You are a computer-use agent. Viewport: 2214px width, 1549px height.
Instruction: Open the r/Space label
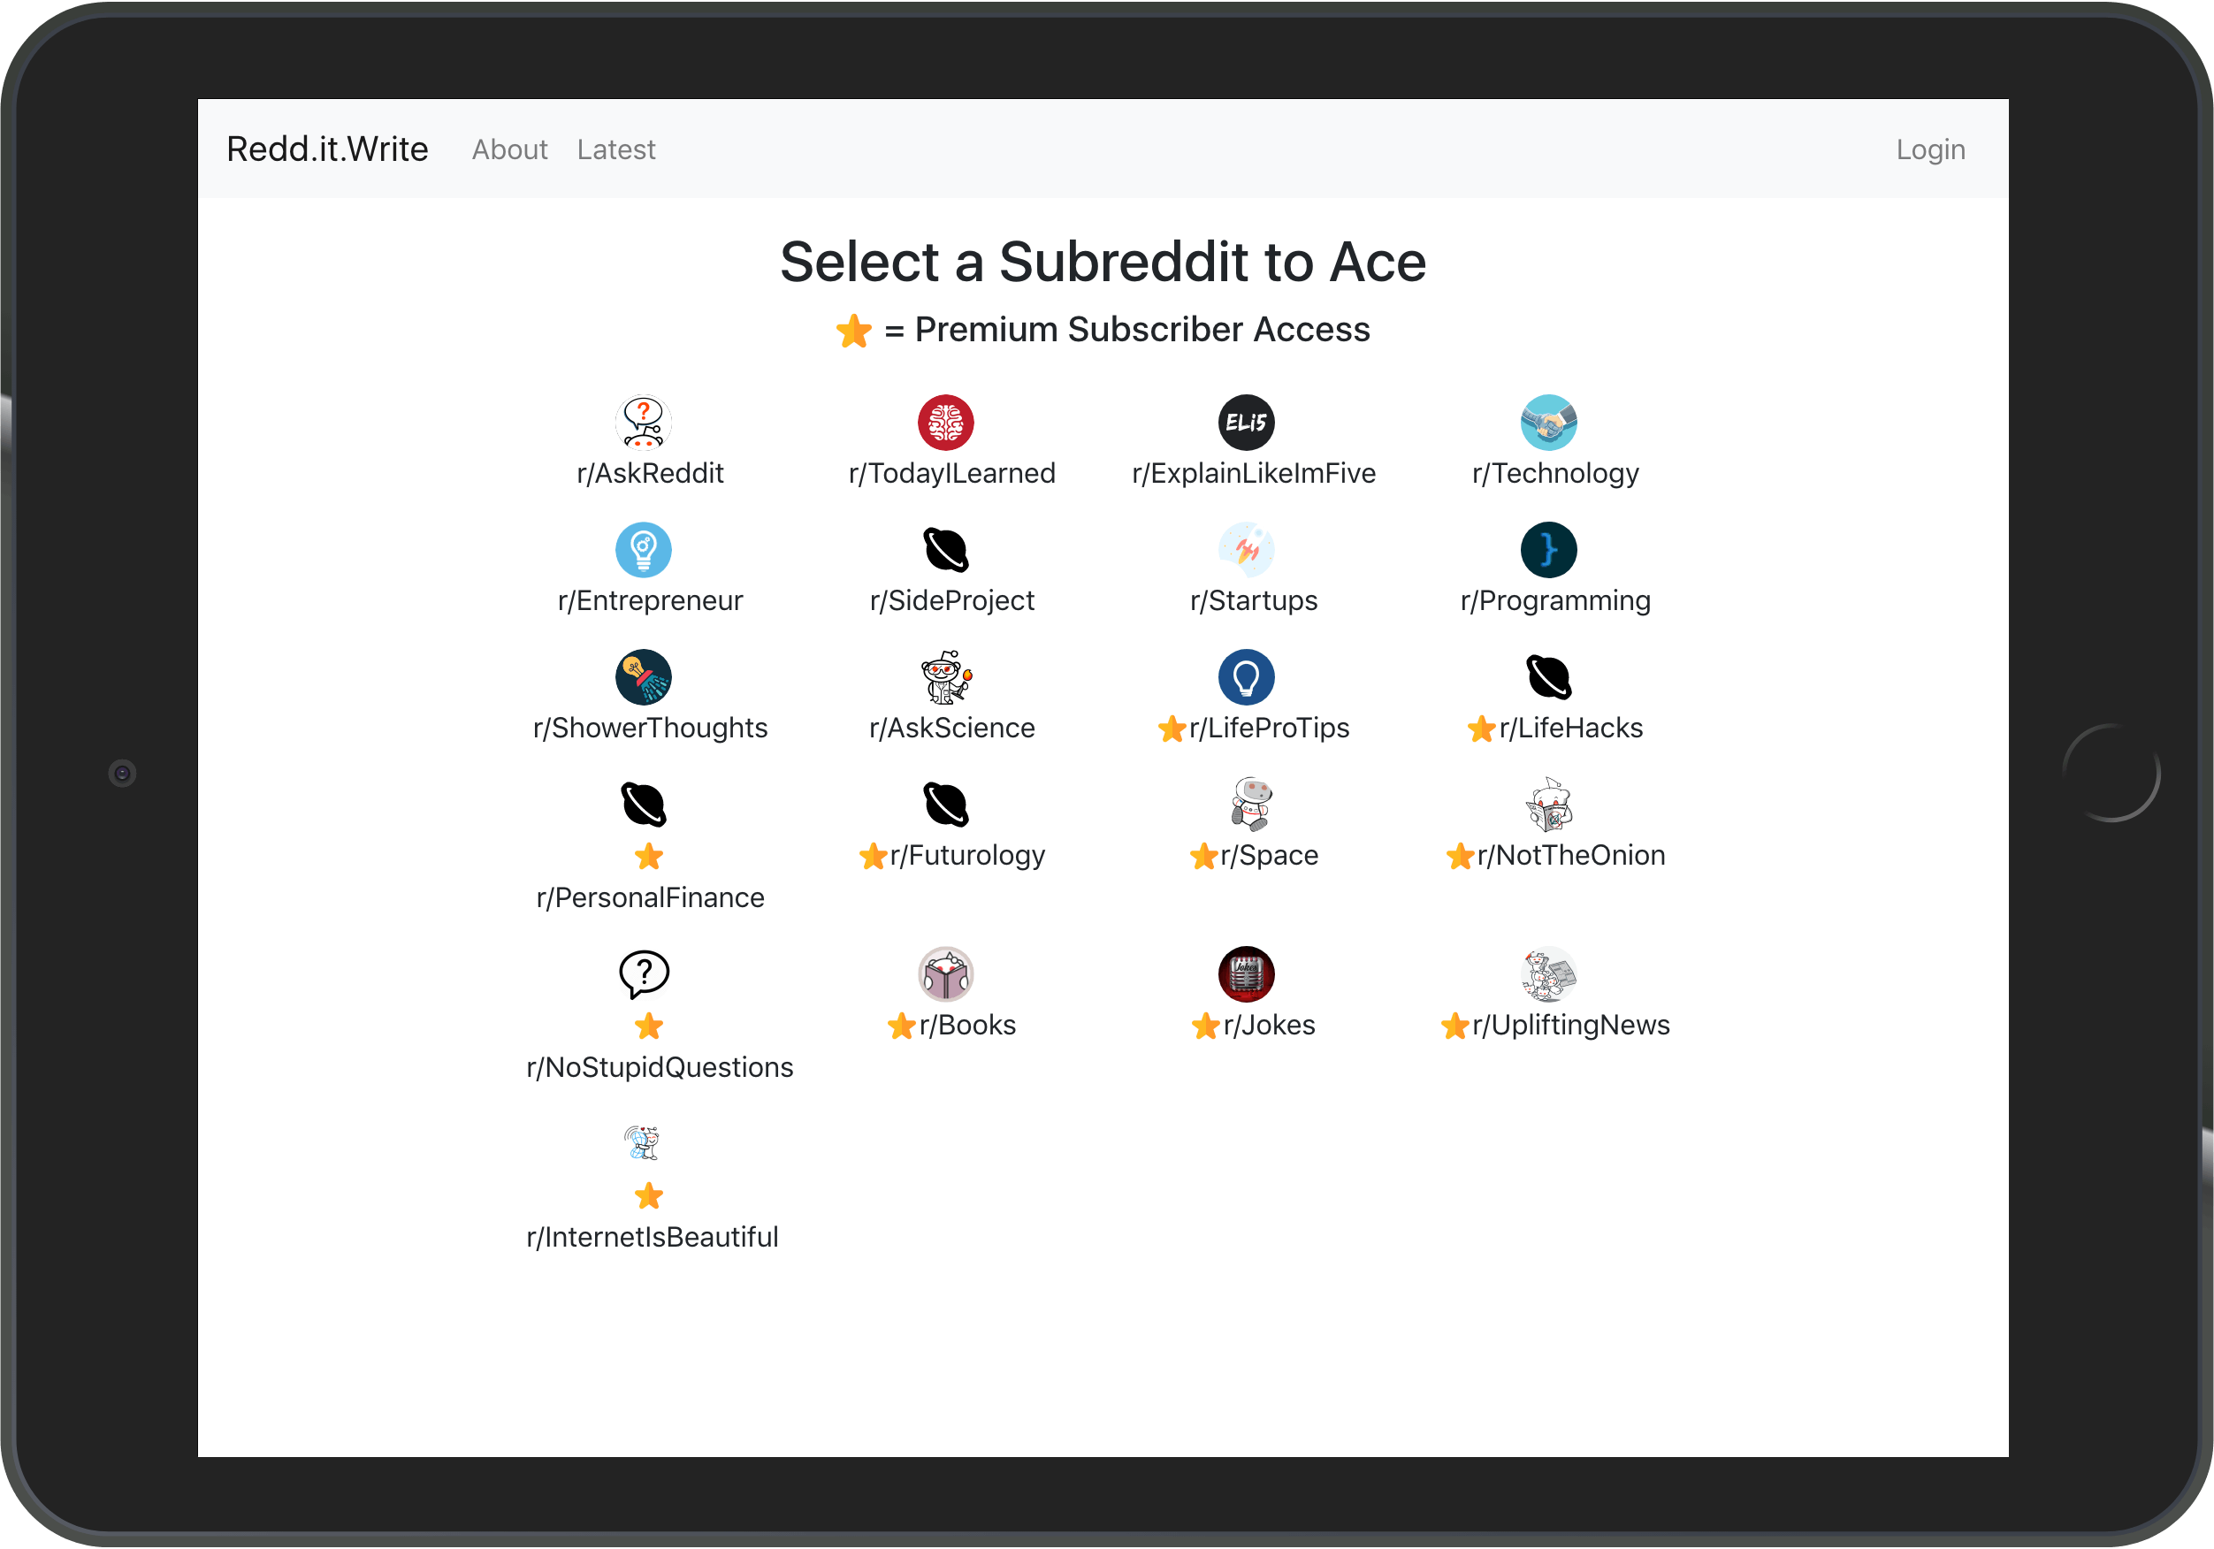pyautogui.click(x=1269, y=856)
